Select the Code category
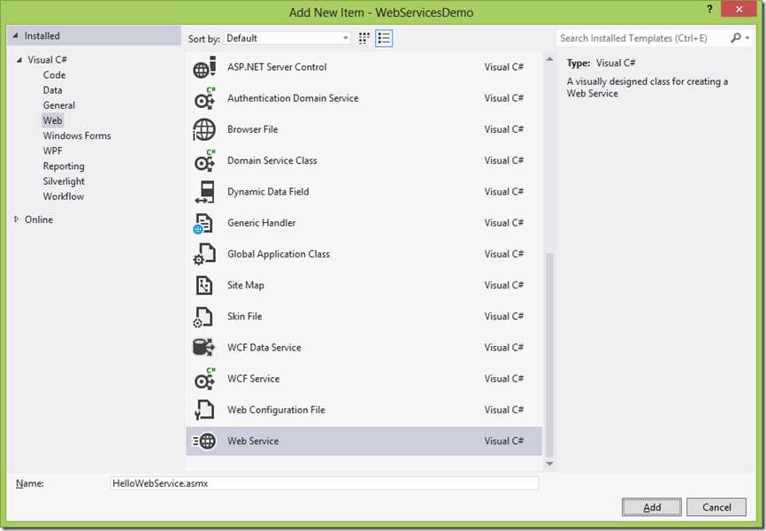 click(x=54, y=75)
